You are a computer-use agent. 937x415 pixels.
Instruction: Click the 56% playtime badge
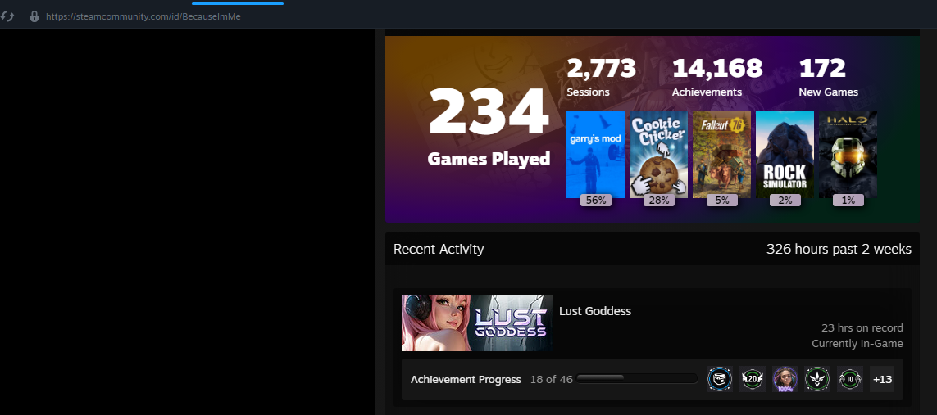click(x=596, y=201)
